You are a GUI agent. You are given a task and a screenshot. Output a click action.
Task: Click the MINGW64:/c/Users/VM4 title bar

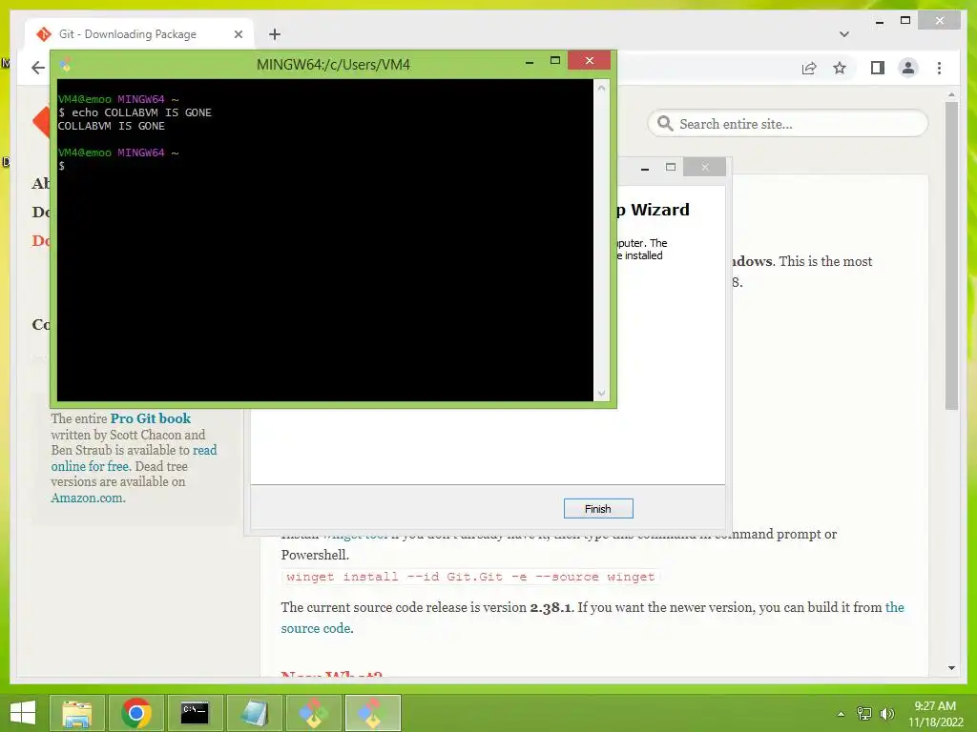click(x=333, y=64)
